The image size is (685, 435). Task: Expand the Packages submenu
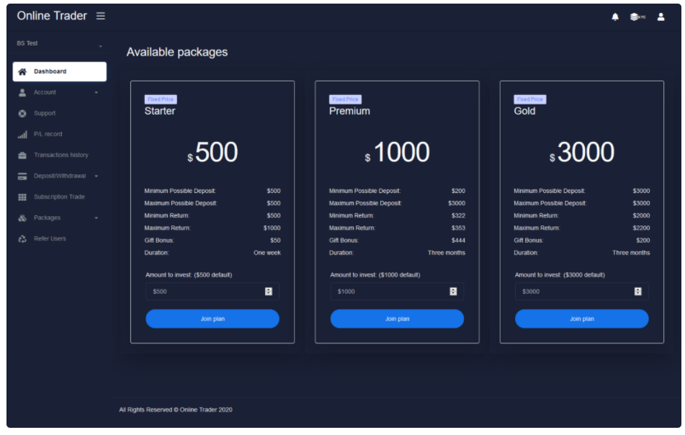[x=59, y=218]
